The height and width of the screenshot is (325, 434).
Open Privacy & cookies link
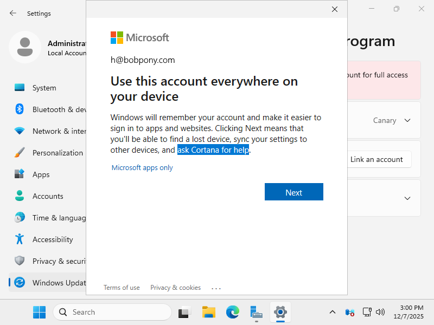pos(175,288)
